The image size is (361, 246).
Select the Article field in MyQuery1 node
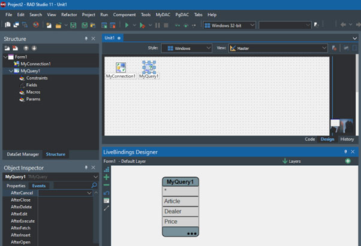click(180, 201)
